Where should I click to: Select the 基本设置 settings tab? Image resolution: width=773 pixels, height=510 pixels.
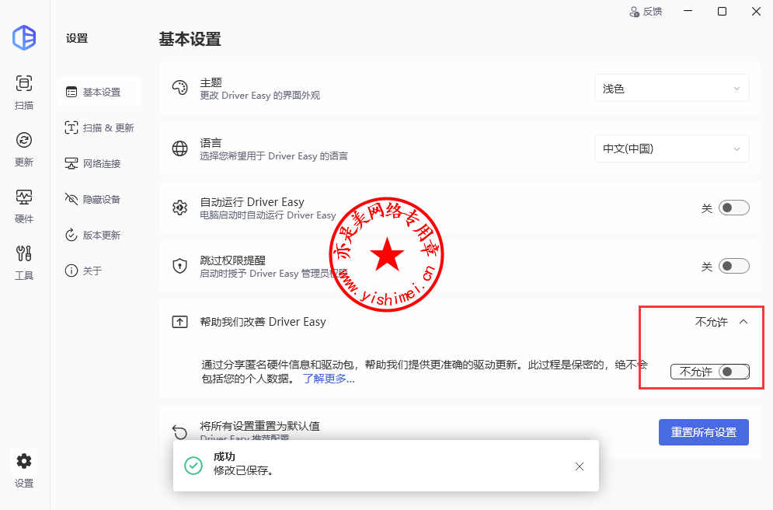click(x=99, y=92)
